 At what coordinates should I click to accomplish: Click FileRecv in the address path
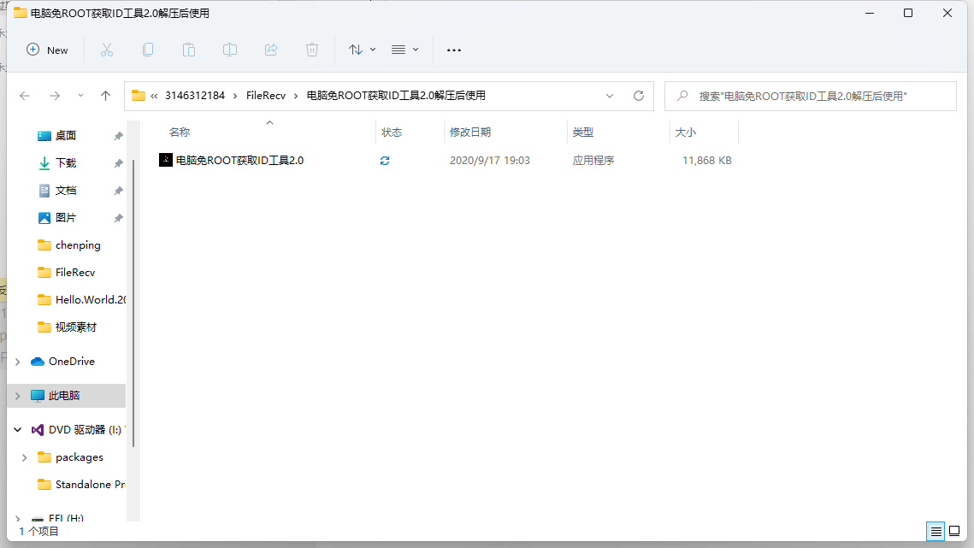pyautogui.click(x=266, y=96)
